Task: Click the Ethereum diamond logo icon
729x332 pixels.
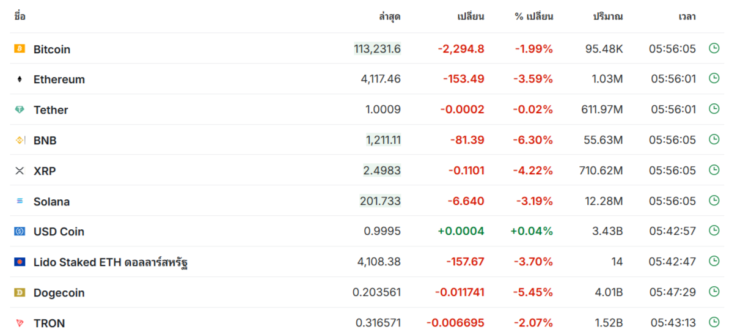Action: [x=20, y=79]
